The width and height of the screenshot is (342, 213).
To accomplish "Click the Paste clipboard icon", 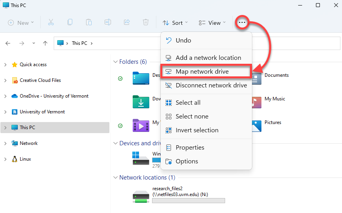I will [x=89, y=22].
